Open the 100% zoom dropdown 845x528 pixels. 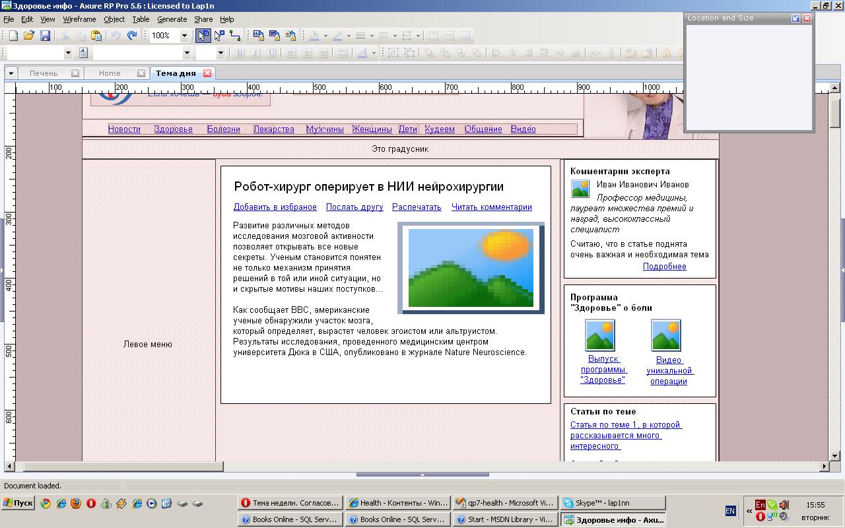(184, 36)
